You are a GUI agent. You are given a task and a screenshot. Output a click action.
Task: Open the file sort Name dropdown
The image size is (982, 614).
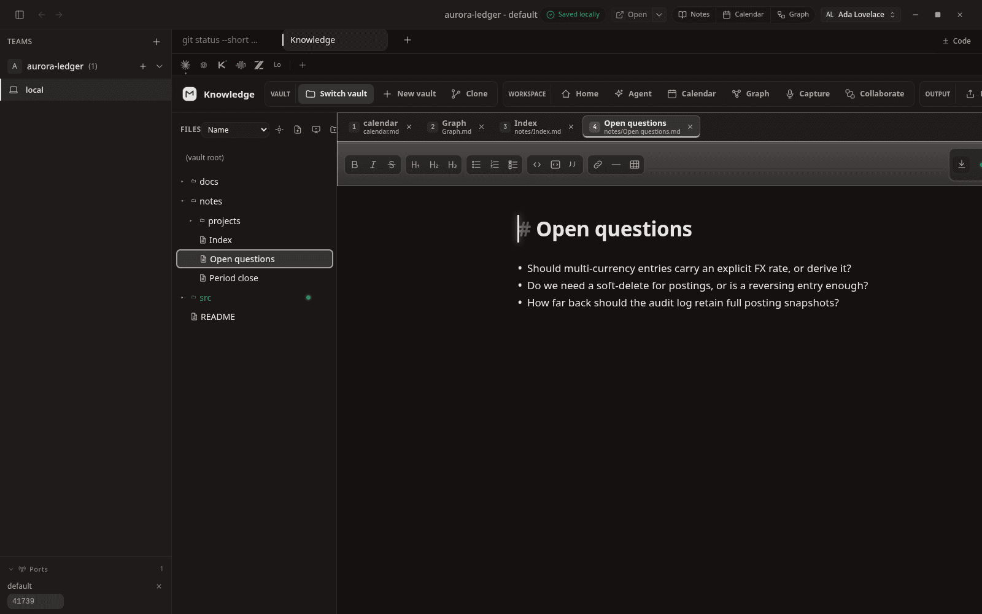point(237,130)
